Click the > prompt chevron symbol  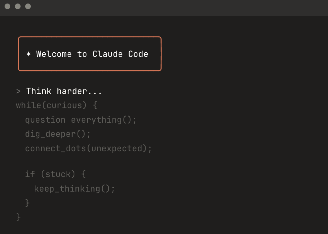coord(18,92)
